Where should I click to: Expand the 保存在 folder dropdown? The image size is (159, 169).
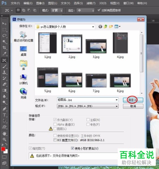[x=93, y=27]
